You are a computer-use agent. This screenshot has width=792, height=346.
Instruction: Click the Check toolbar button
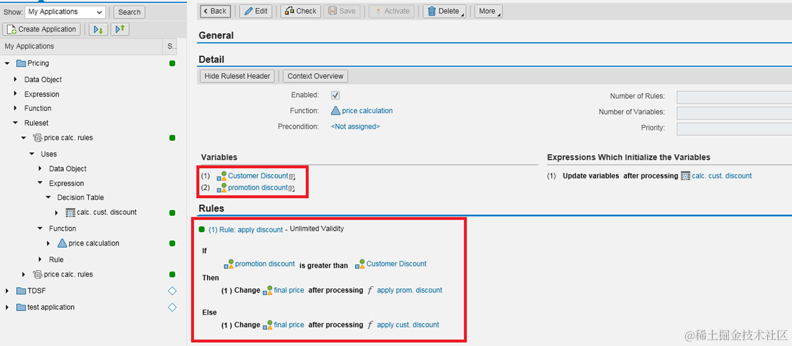[300, 11]
